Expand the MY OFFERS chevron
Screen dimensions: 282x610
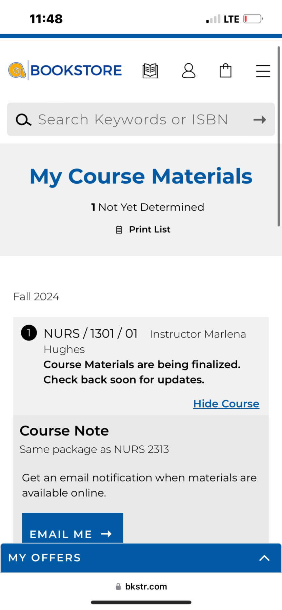coord(264,558)
